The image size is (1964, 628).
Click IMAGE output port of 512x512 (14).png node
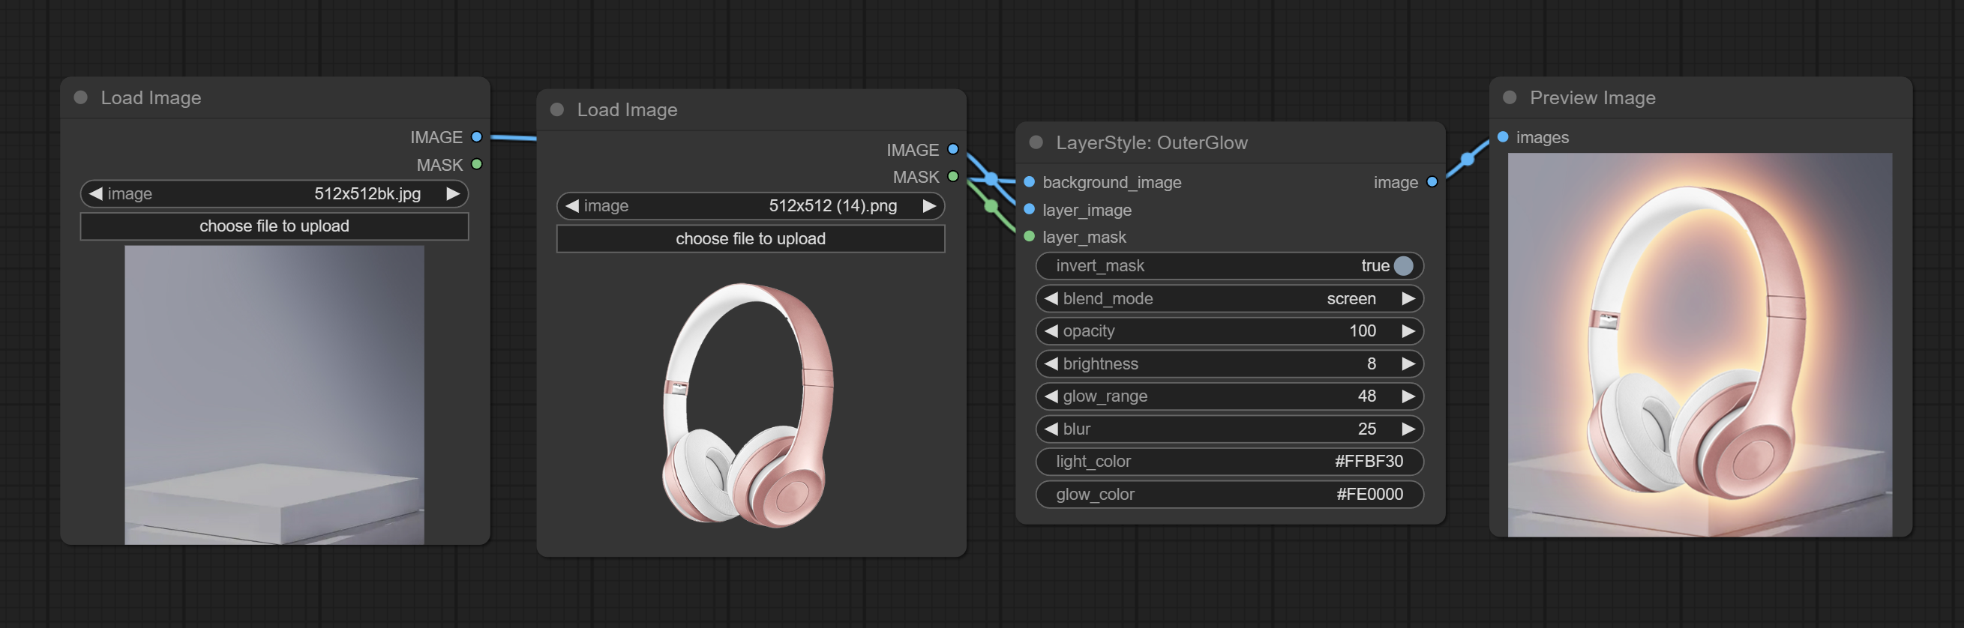tap(953, 149)
